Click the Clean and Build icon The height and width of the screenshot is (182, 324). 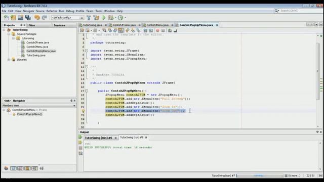96,18
